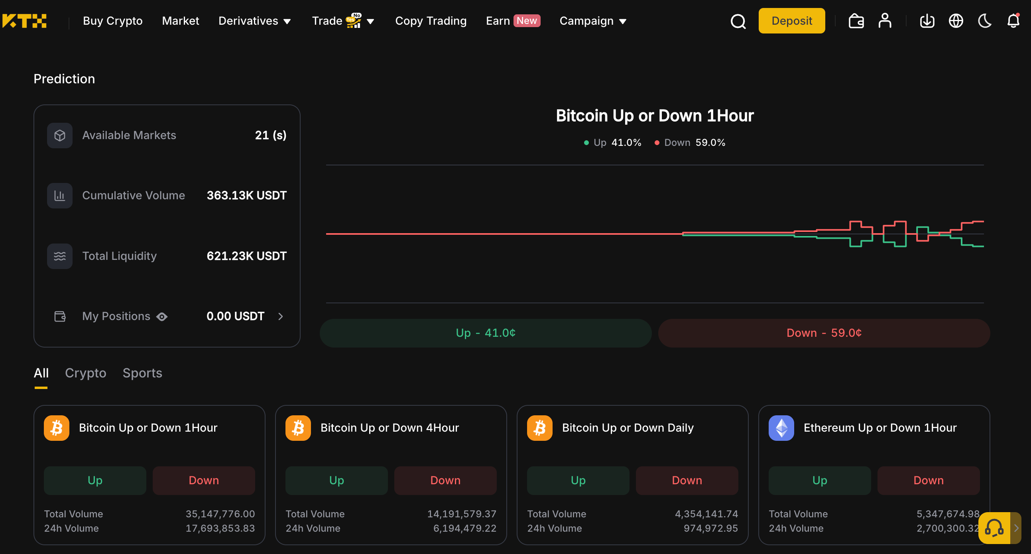Open Ethereum Up or Down 1Hour card title

(880, 428)
